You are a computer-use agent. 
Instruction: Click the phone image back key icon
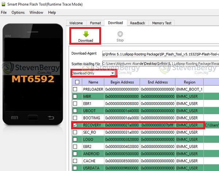pos(51,118)
